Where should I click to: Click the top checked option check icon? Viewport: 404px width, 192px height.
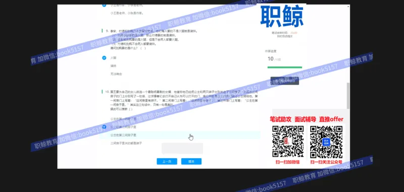[x=104, y=5]
